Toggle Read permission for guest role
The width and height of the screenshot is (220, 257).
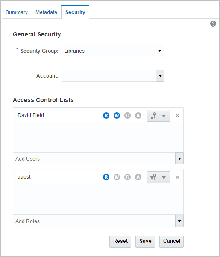(106, 177)
